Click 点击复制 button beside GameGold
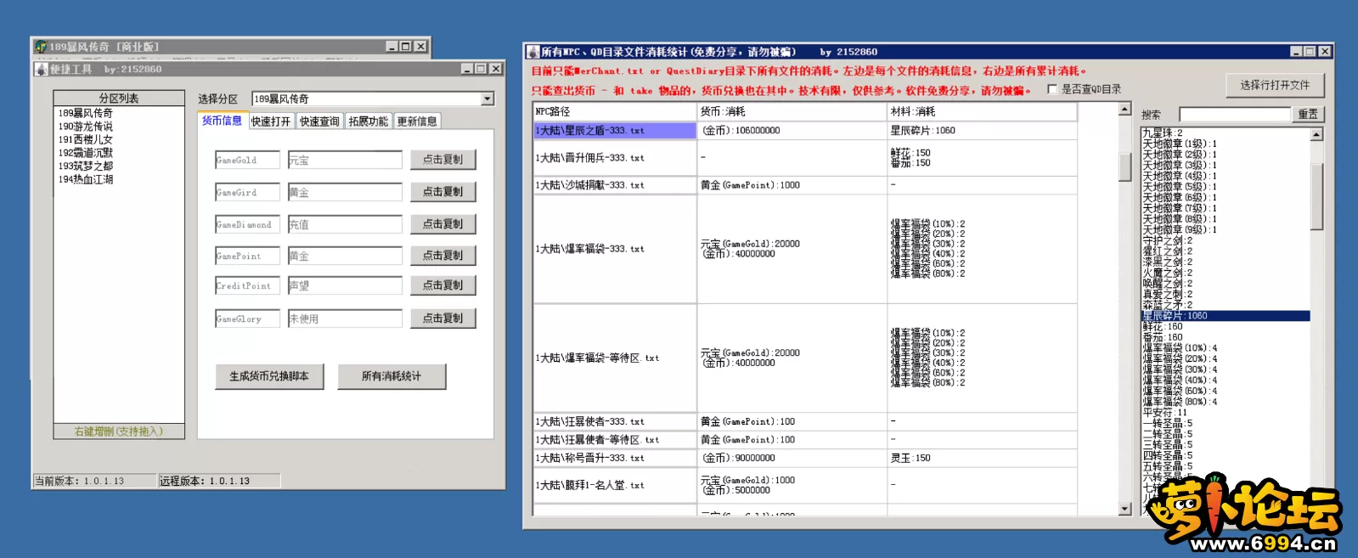Image resolution: width=1358 pixels, height=558 pixels. (x=442, y=160)
